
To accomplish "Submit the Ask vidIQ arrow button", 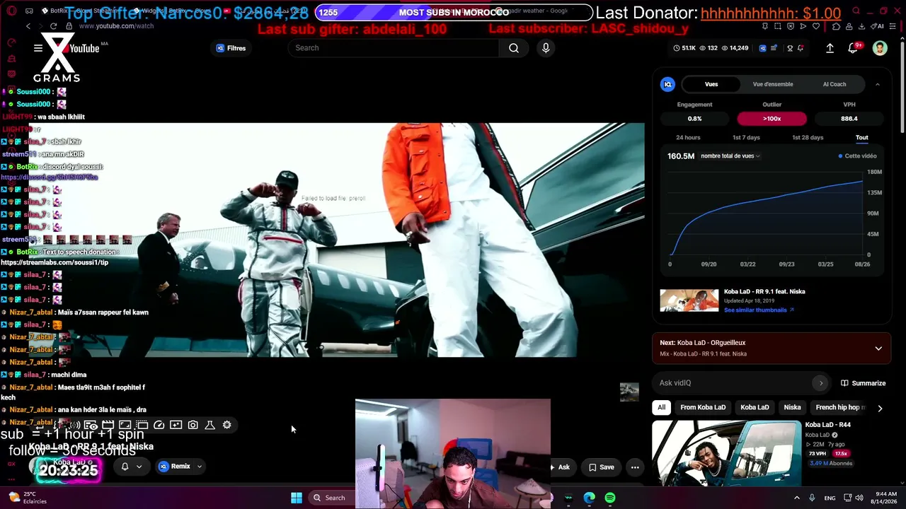I will [x=821, y=383].
